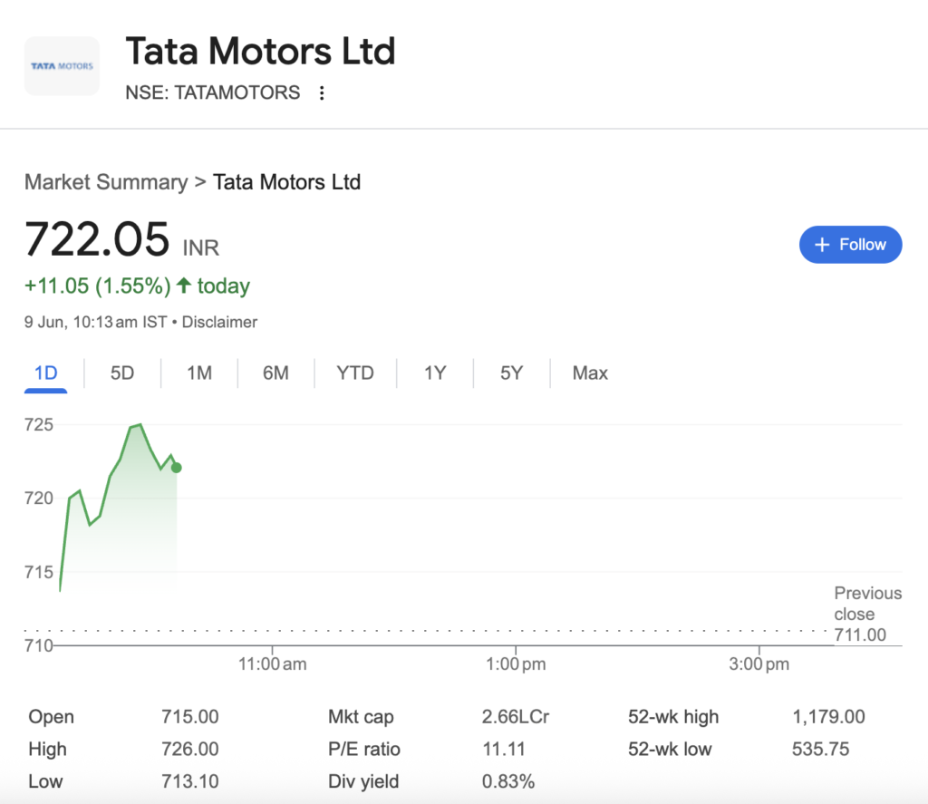
Task: Click the Tata Motors logo thumbnail
Action: [x=63, y=66]
